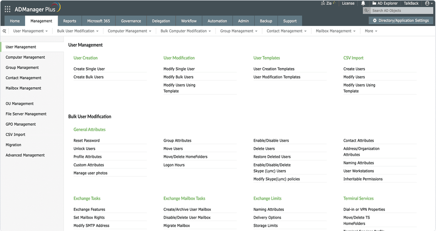Click the ADManager Plus logo

[x=37, y=8]
